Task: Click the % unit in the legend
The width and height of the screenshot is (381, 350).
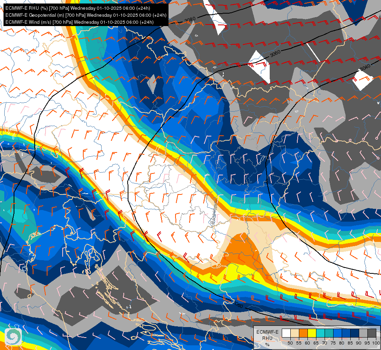Action: coord(267,345)
